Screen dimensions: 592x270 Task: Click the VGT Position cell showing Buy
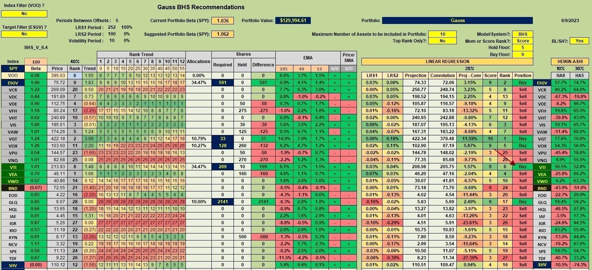[523, 139]
